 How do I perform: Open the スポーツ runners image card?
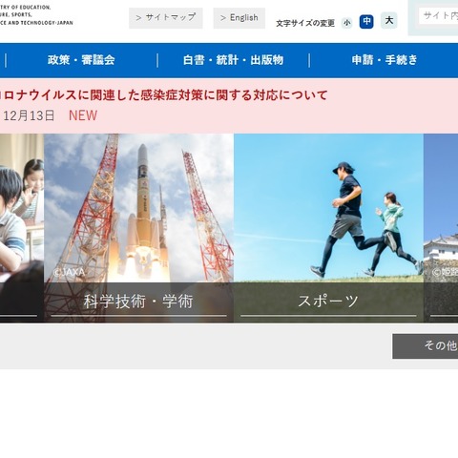click(x=328, y=228)
